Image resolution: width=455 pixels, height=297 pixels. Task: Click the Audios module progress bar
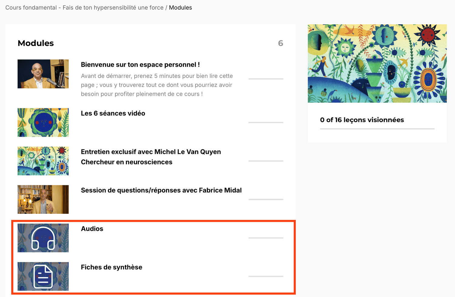tap(266, 238)
